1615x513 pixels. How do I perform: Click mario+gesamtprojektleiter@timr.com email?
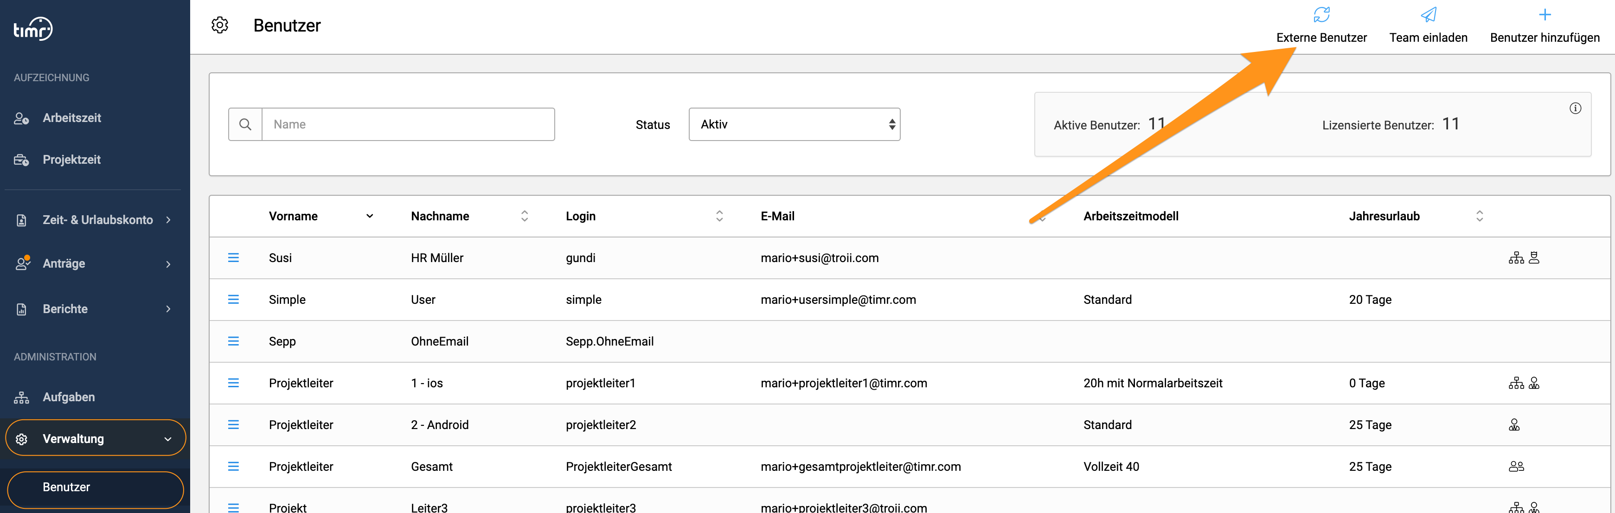tap(860, 467)
